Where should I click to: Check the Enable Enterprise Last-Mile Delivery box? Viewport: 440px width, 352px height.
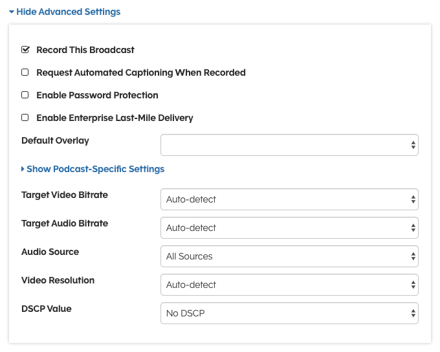25,118
